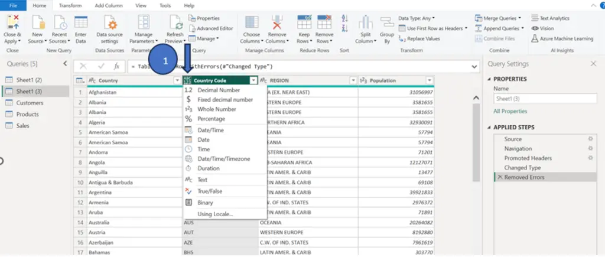Switch to the Transform ribbon tab

pos(70,6)
